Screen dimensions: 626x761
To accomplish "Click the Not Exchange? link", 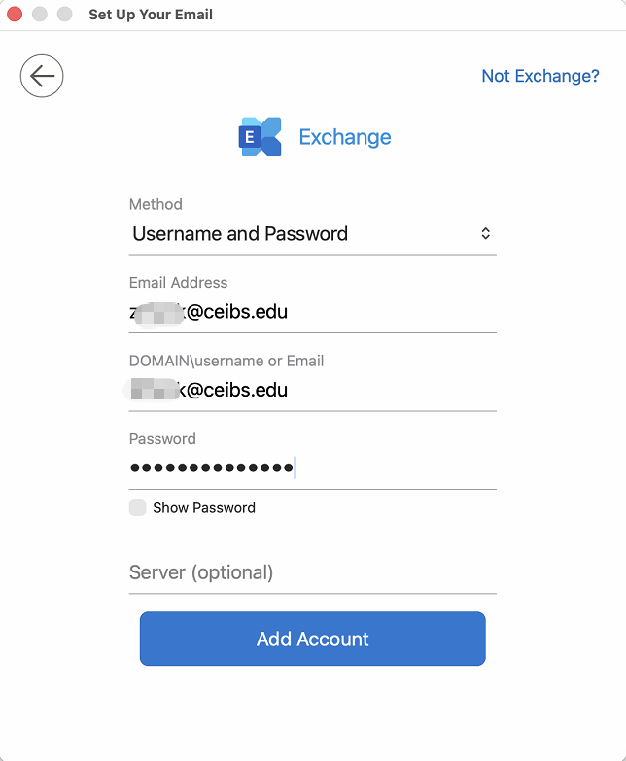I will 540,76.
